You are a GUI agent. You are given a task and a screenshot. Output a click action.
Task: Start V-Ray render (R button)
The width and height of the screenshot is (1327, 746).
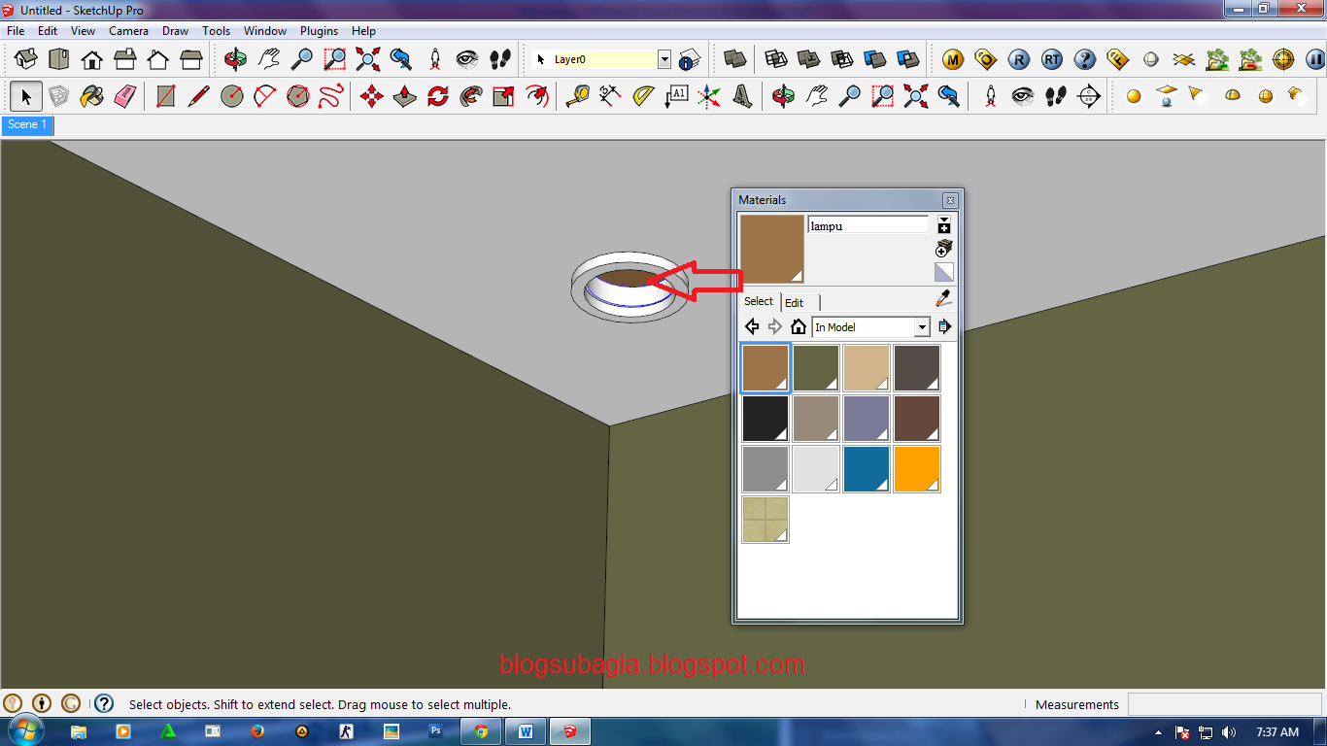pyautogui.click(x=1019, y=59)
